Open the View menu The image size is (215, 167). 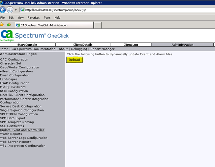click(x=20, y=18)
